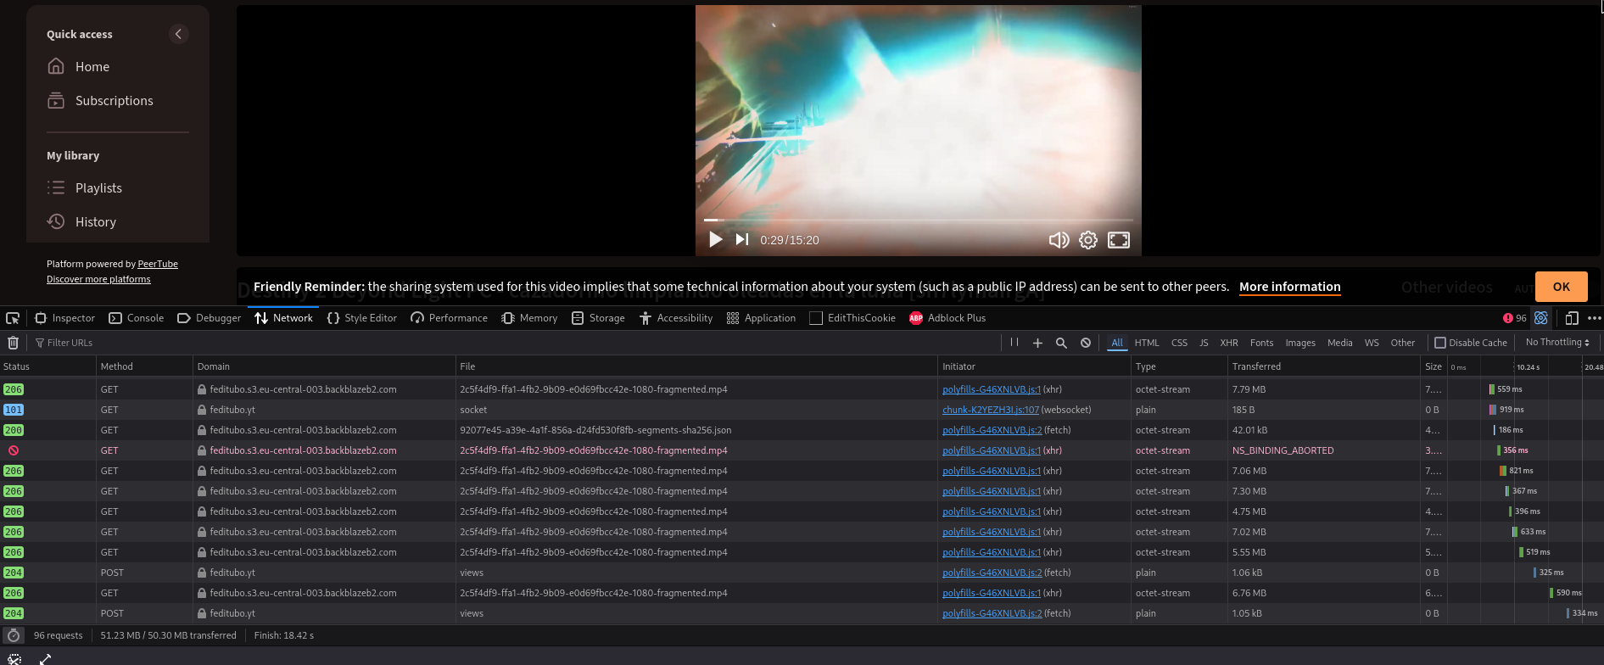Select the segments-sha256.json request
This screenshot has width=1604, height=665.
pos(802,430)
